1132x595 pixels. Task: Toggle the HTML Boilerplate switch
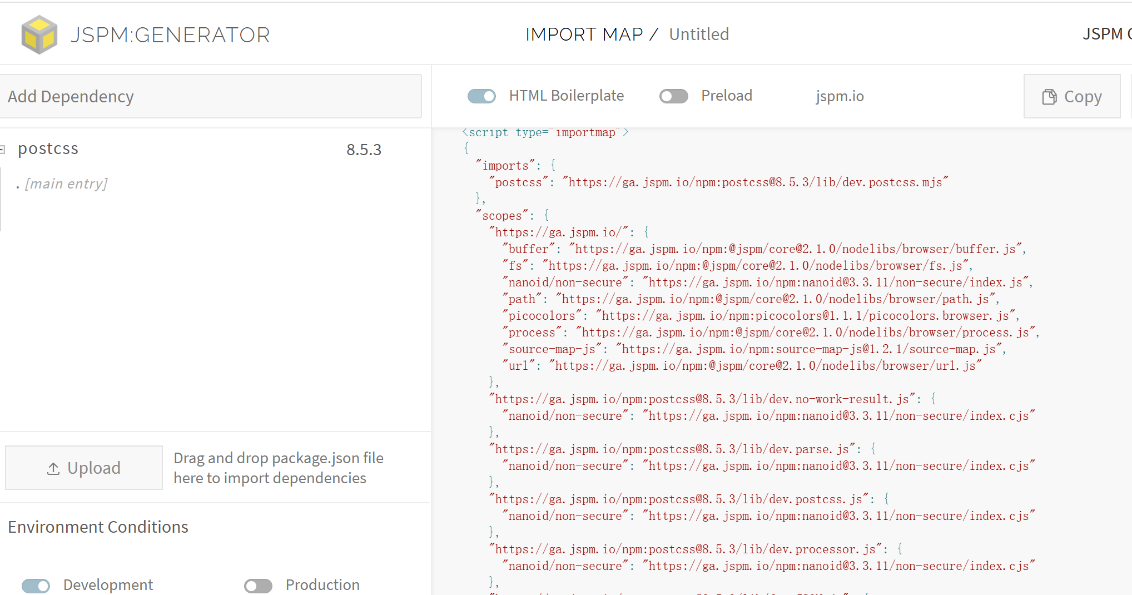[x=481, y=96]
